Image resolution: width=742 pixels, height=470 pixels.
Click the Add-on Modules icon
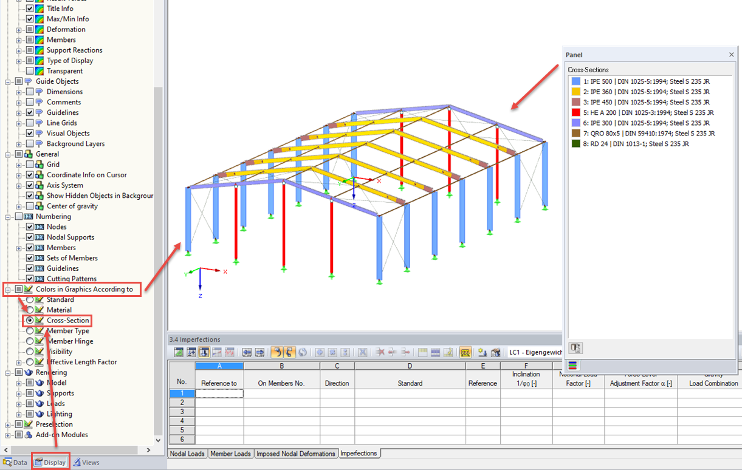pos(29,435)
